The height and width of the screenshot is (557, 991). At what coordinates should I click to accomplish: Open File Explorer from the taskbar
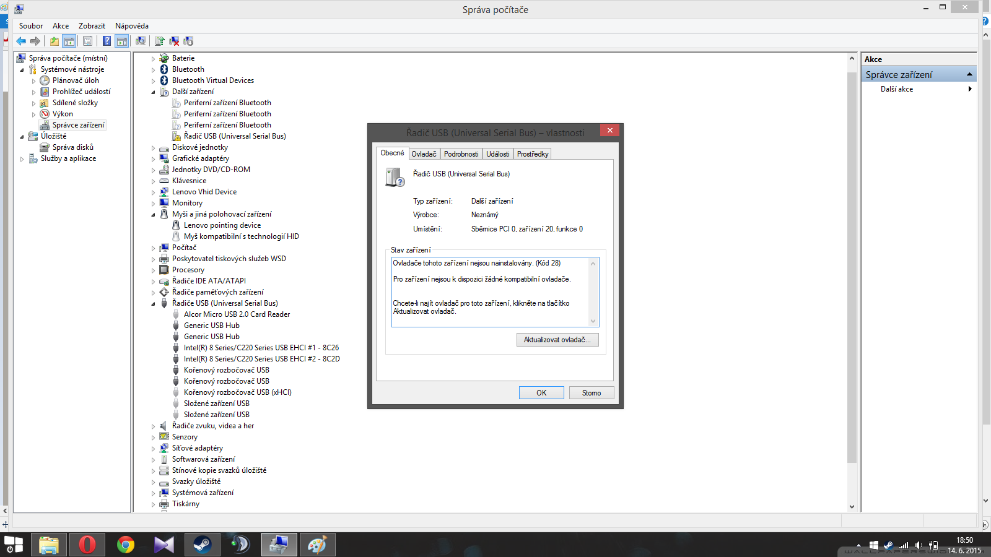point(49,545)
